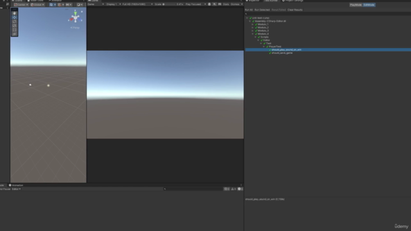
Task: Switch to the Project Settings tab
Action: (x=292, y=1)
